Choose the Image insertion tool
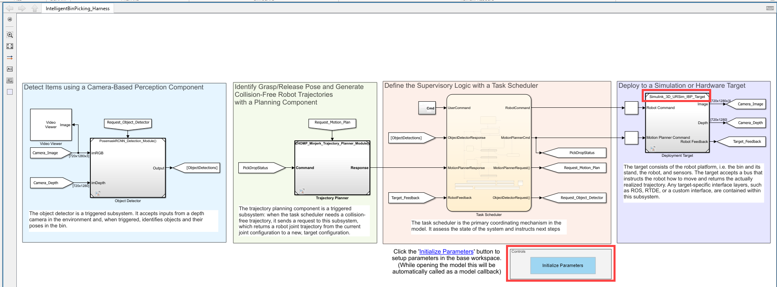Viewport: 777px width, 287px height. point(10,80)
